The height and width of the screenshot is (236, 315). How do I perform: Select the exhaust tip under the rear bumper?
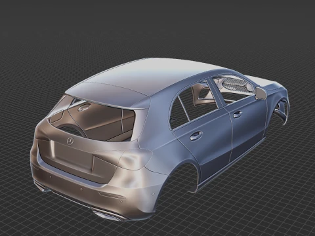(x=110, y=215)
